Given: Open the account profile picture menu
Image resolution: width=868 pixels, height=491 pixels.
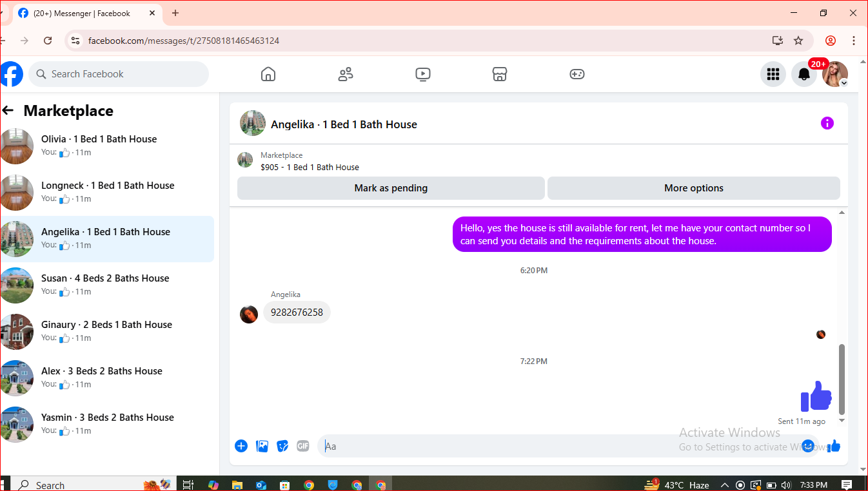Looking at the screenshot, I should (x=835, y=74).
